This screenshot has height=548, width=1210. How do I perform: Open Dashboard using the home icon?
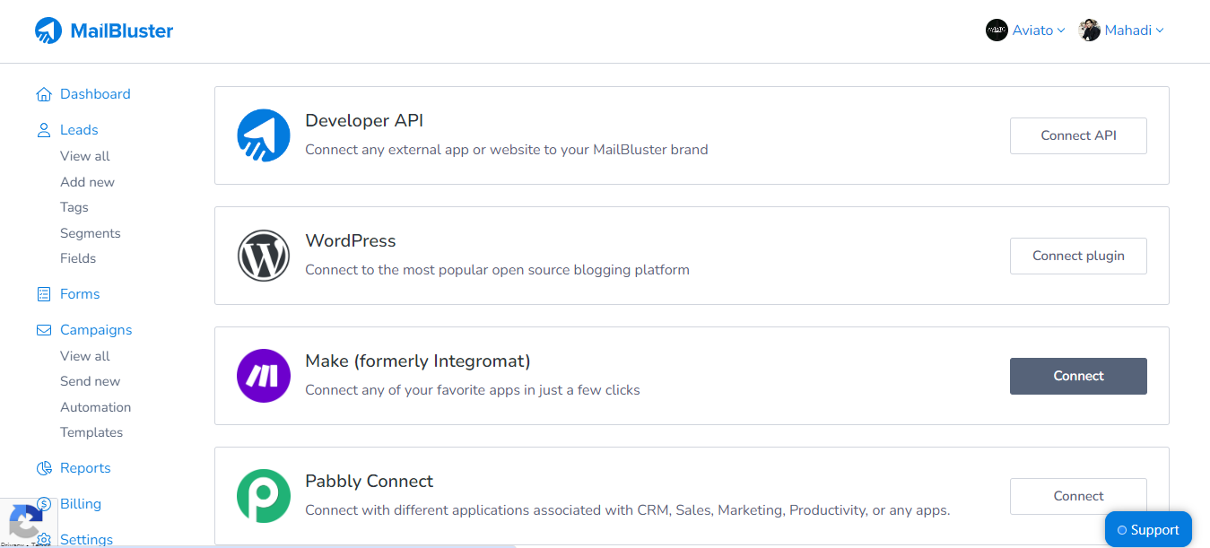pyautogui.click(x=43, y=93)
